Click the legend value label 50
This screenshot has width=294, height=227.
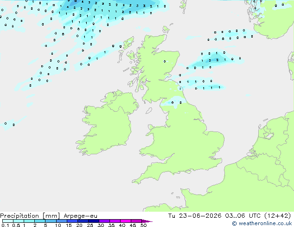143,225
